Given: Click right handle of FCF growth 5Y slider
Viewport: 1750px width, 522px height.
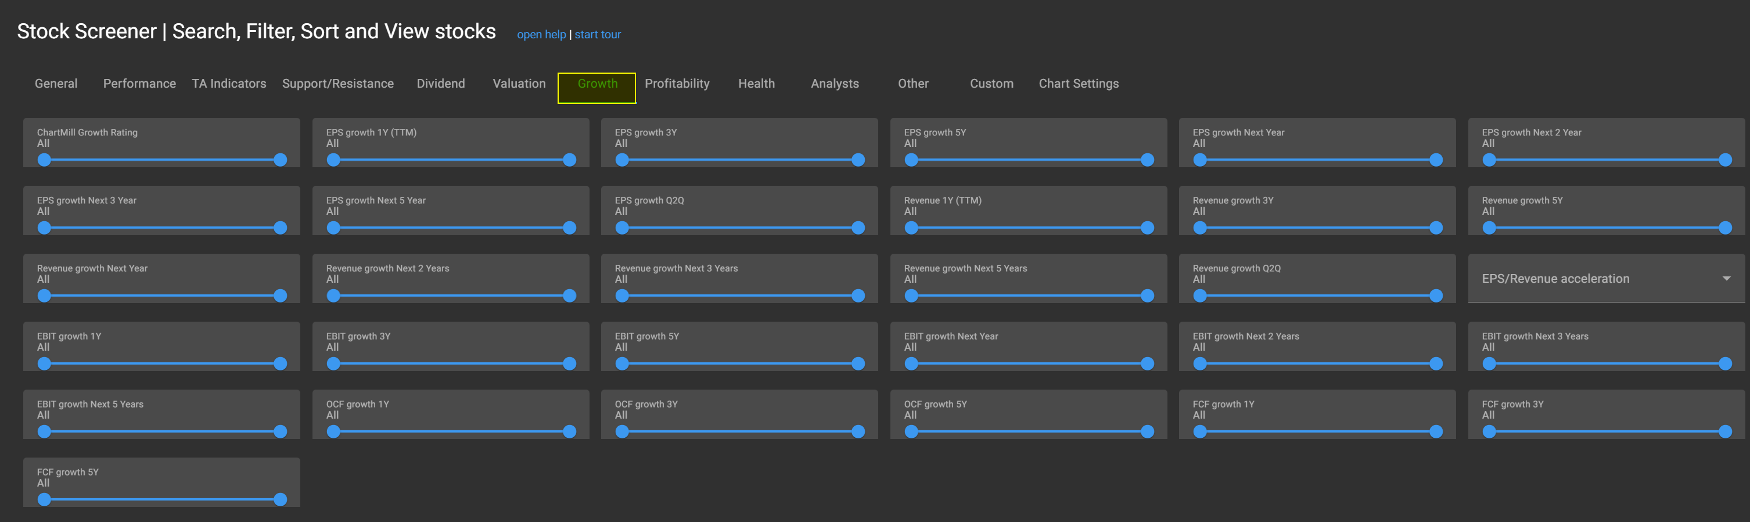Looking at the screenshot, I should tap(280, 499).
